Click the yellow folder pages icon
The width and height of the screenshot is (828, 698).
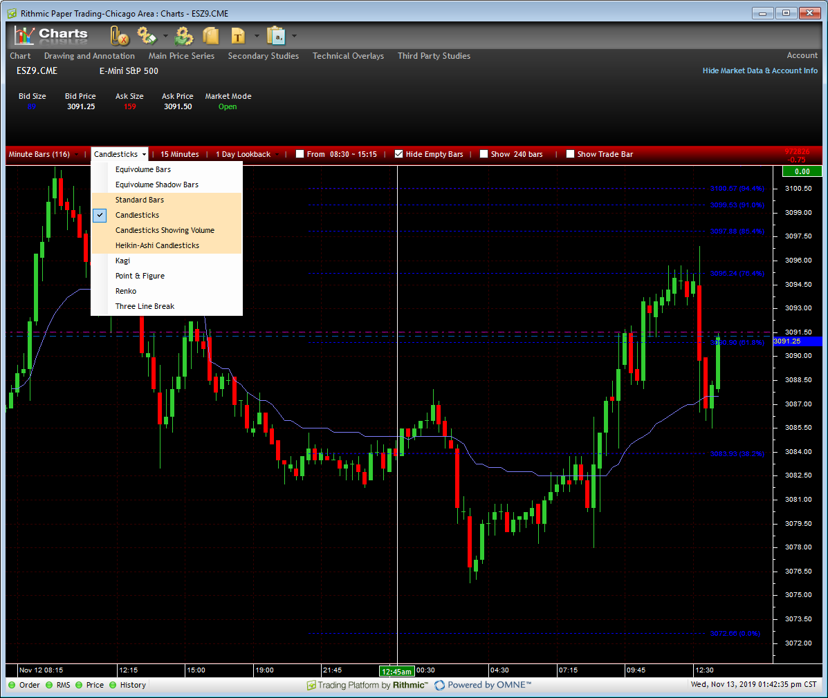coord(211,36)
